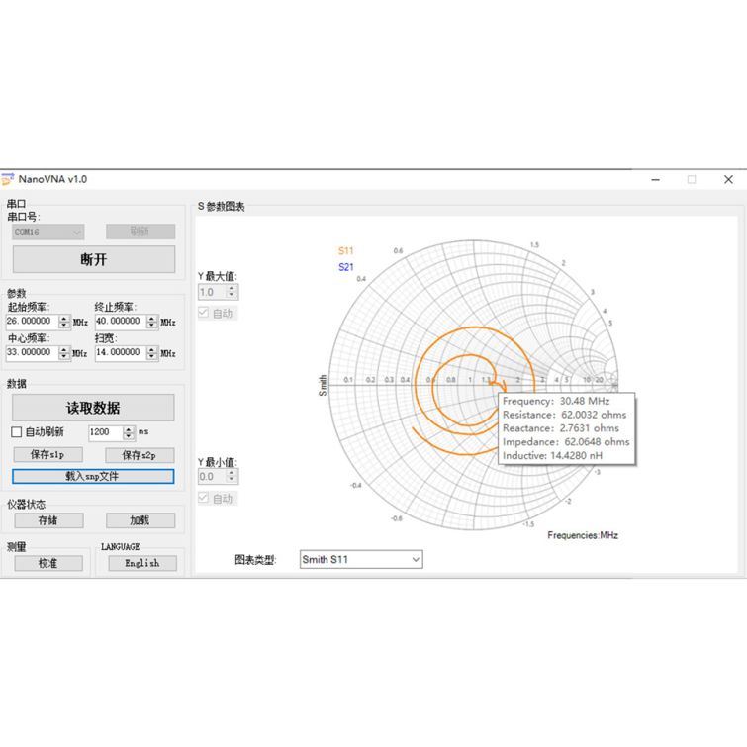Click the 加载 load state button
The width and height of the screenshot is (747, 747).
tap(140, 520)
